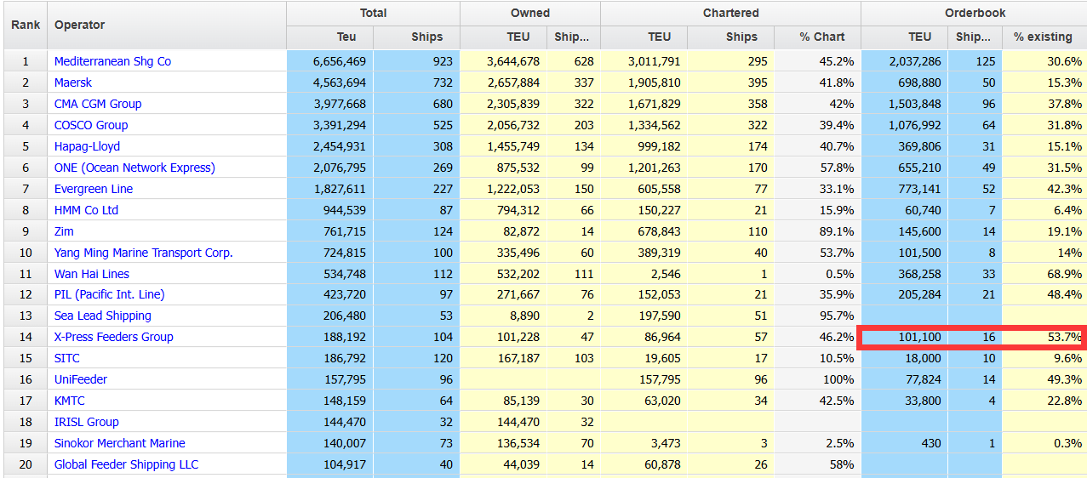Open the ONE (Ocean Network Express) link
Screen dimensions: 1087x478
(x=134, y=168)
